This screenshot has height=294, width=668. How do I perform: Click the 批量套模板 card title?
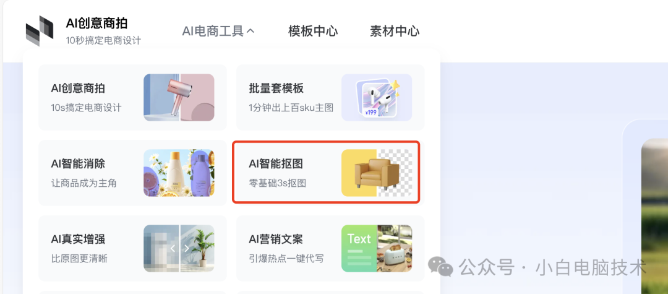pyautogui.click(x=276, y=89)
